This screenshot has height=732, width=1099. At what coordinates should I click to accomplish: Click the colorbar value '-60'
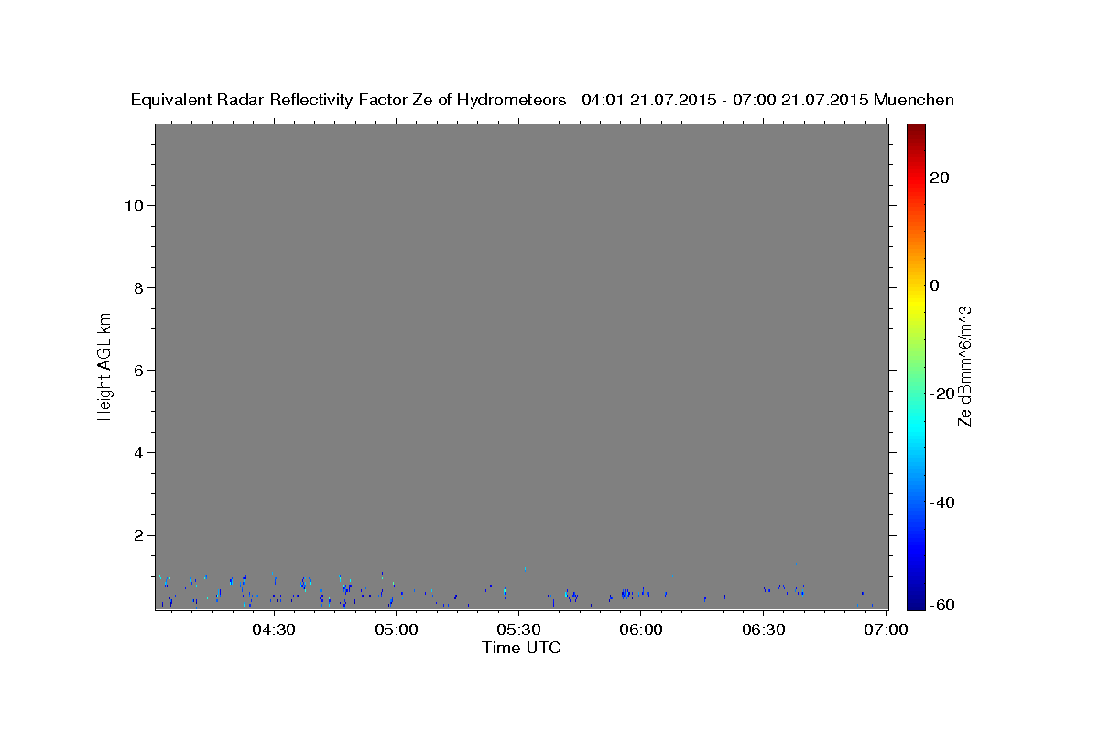(x=942, y=605)
